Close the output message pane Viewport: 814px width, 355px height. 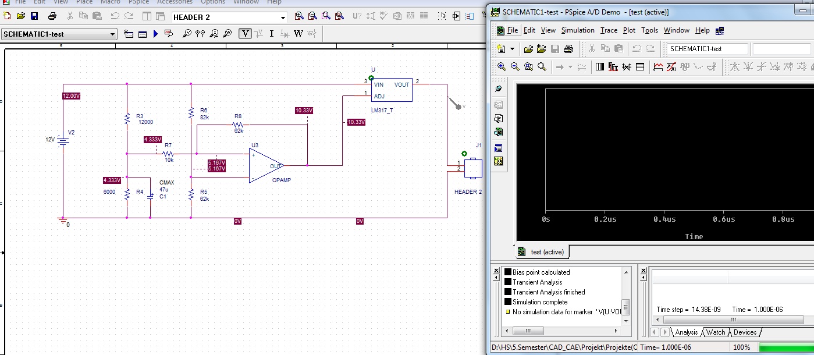[x=495, y=271]
